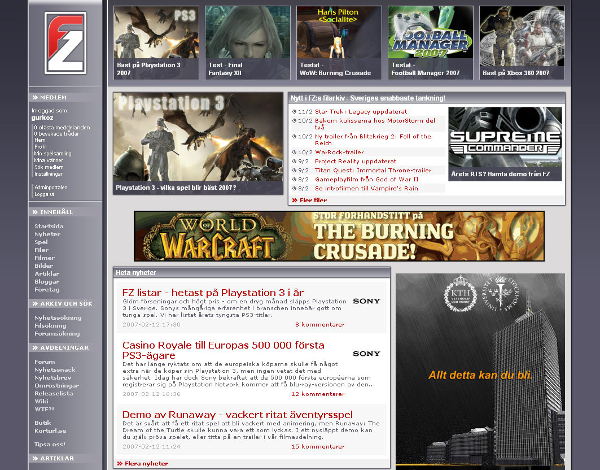Open WTF?! section
This screenshot has width=600, height=470.
(x=45, y=410)
